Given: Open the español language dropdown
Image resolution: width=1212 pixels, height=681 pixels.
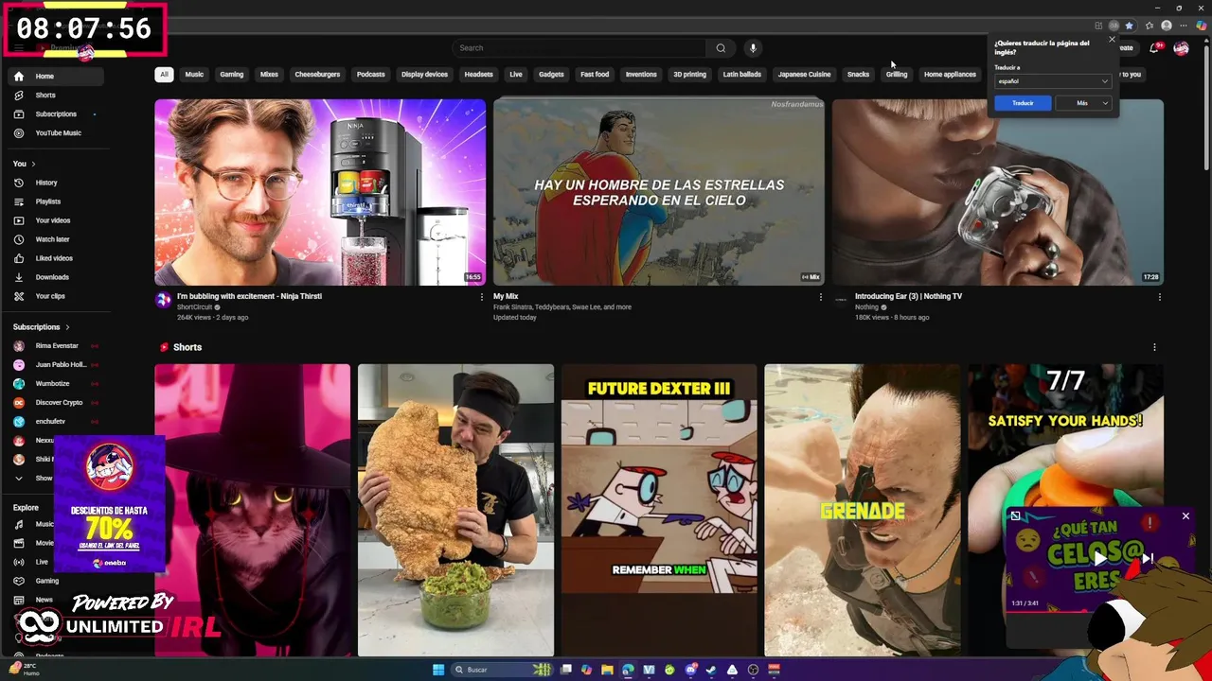Looking at the screenshot, I should point(1052,81).
